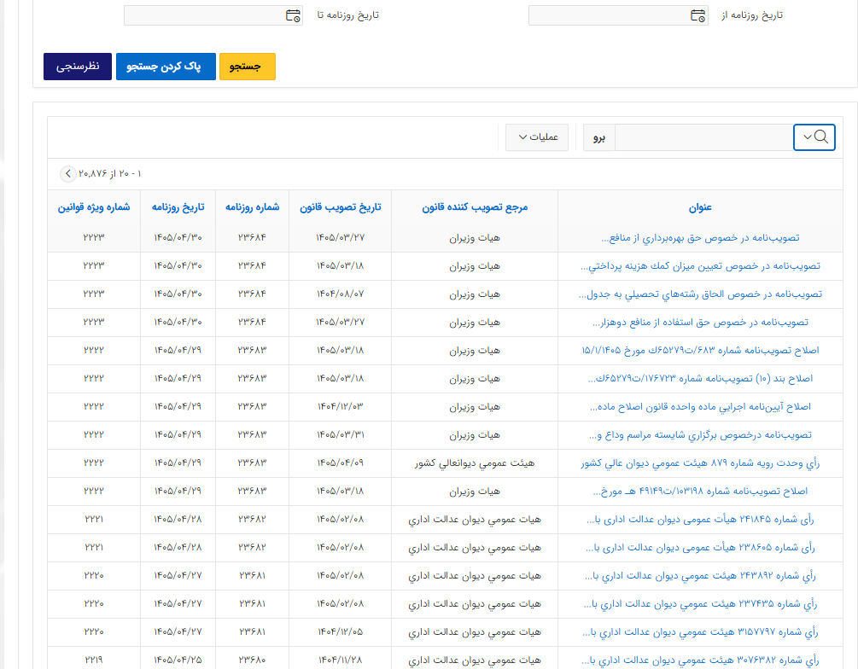Viewport: 858px width, 669px height.
Task: Click the تاریخ روزنامه تا date field
Action: (x=213, y=15)
